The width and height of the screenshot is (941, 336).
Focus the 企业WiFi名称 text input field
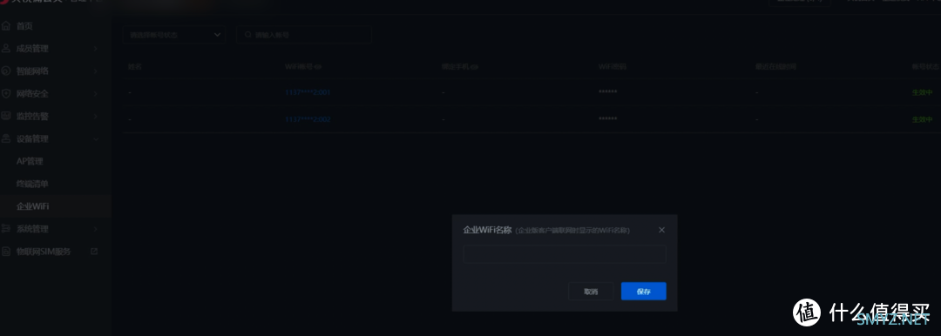564,254
